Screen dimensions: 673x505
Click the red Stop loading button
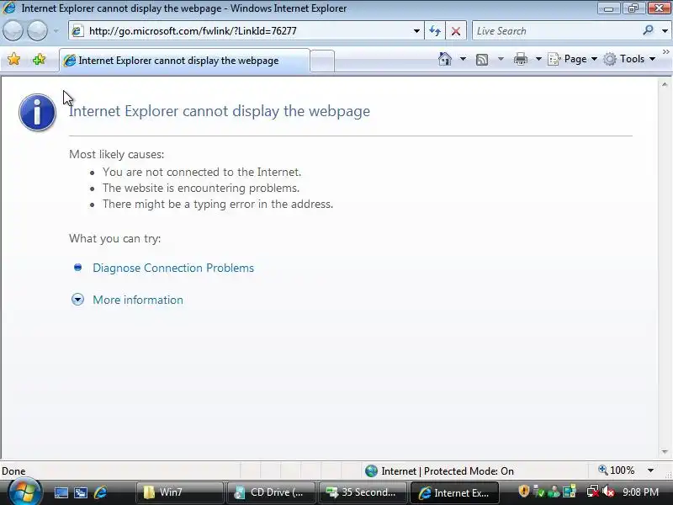456,31
